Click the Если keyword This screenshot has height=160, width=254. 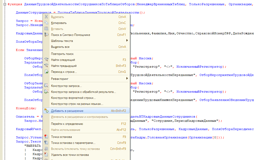[x=20, y=50]
